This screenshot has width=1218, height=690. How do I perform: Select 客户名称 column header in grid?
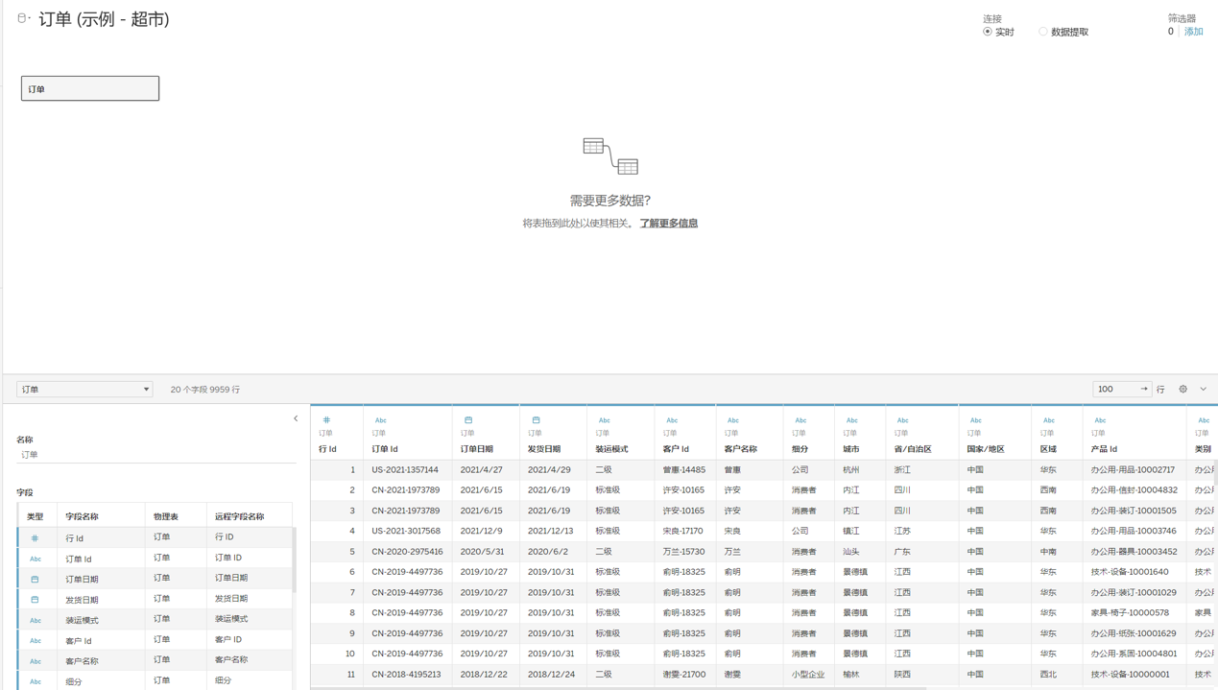(741, 449)
